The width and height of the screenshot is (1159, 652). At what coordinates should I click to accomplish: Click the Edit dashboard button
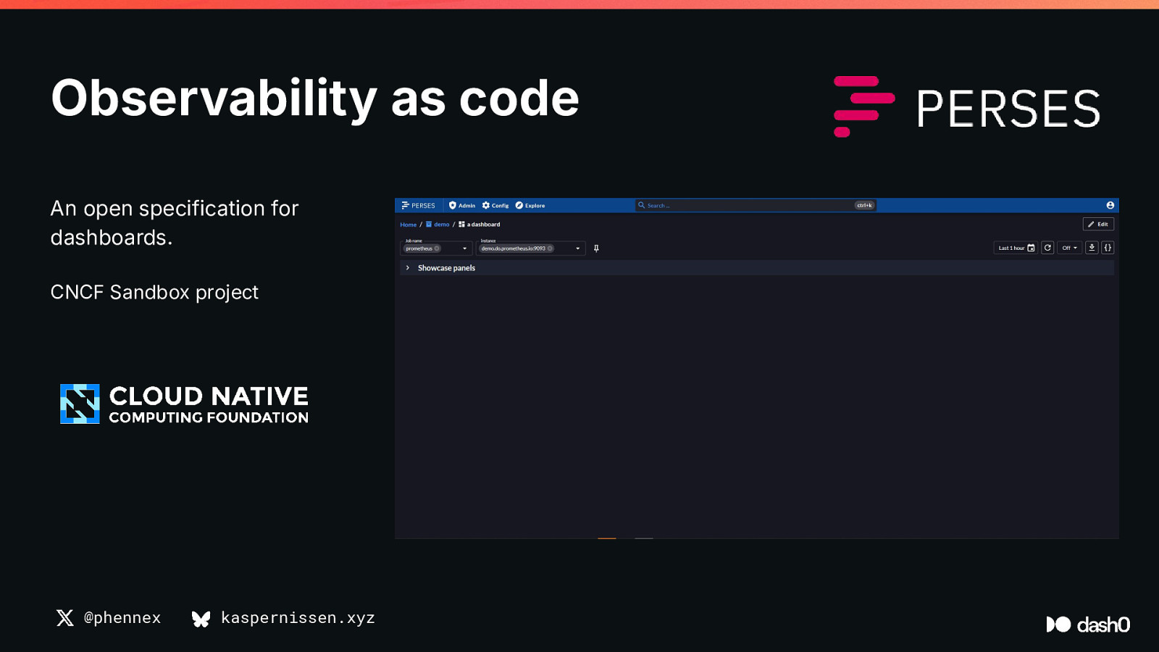pyautogui.click(x=1097, y=225)
